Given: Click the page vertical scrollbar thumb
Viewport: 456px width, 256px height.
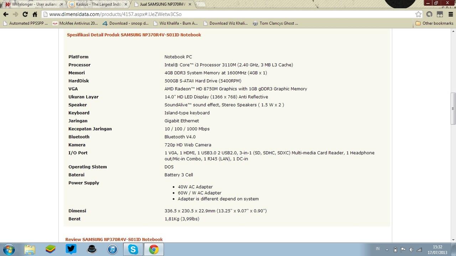Looking at the screenshot, I should point(453,108).
